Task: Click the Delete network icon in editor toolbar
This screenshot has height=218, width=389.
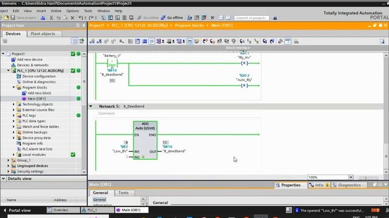Action: pos(99,41)
